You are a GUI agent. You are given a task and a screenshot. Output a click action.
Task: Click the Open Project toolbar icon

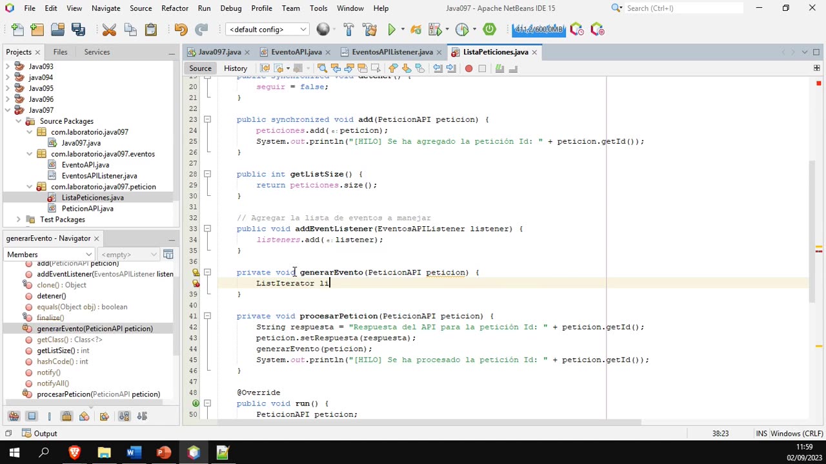coord(58,30)
